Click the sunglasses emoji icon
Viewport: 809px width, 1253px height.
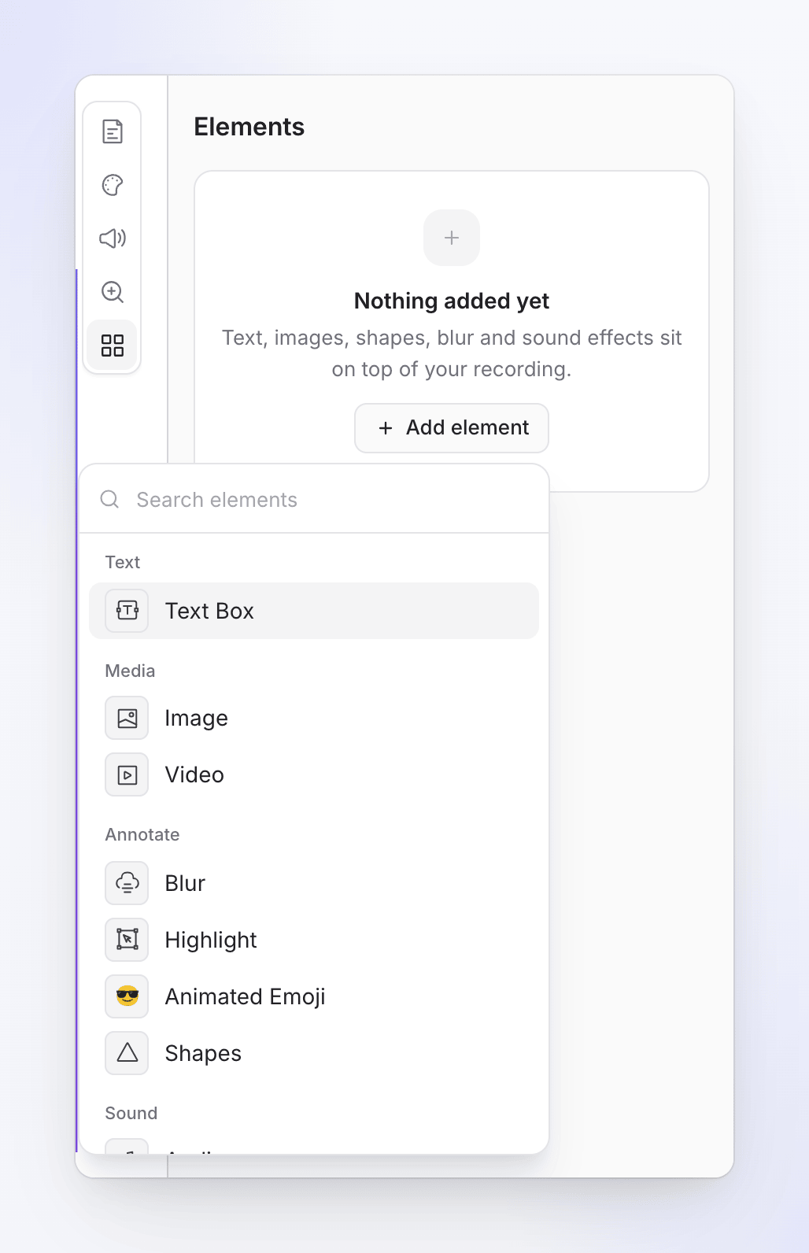click(x=127, y=996)
